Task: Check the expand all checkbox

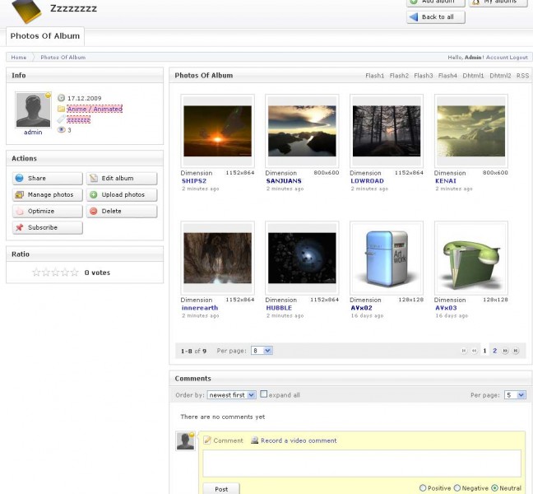Action: (x=264, y=394)
